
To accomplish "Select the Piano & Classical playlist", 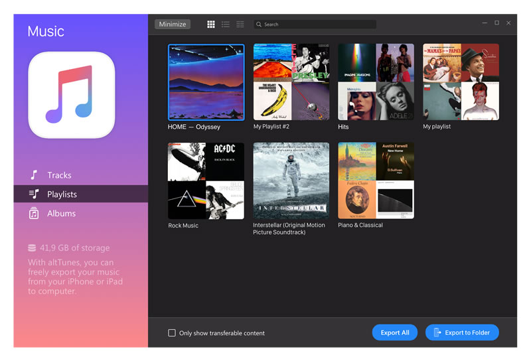I will [376, 181].
